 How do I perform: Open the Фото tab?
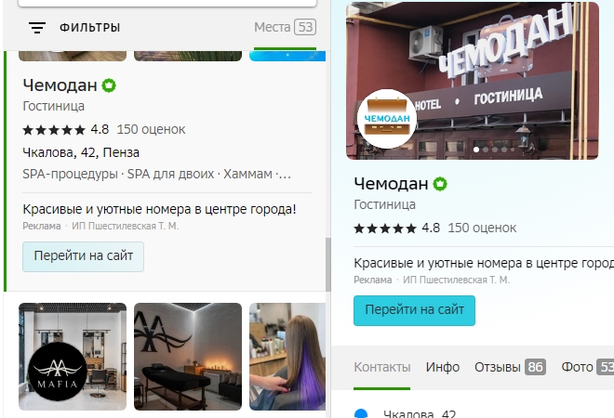[x=587, y=367]
